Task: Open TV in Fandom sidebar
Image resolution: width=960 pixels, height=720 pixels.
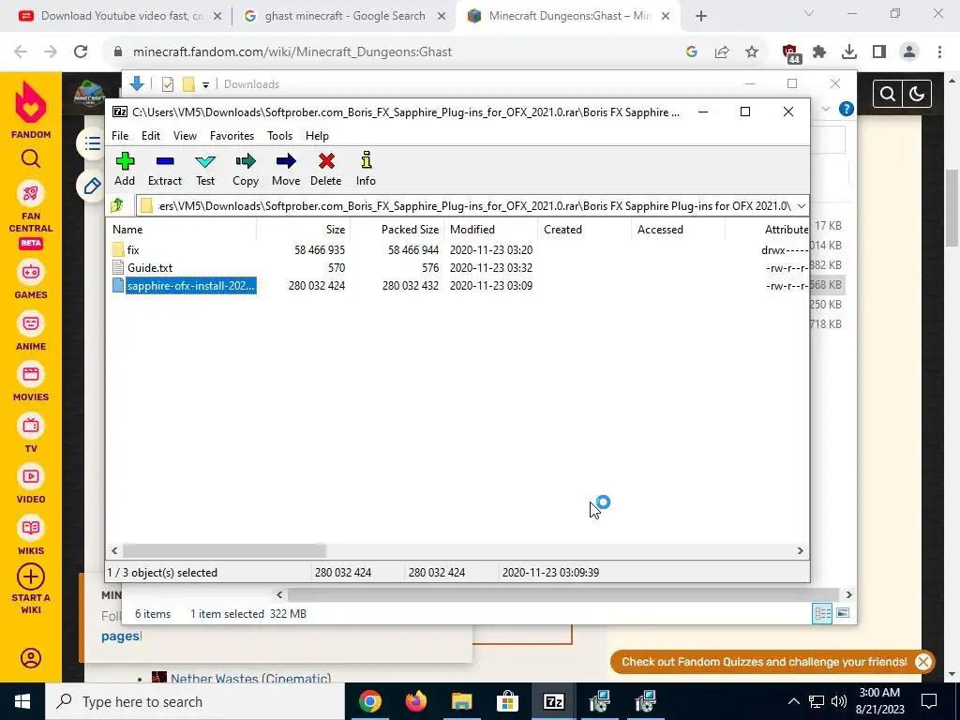Action: coord(31,433)
